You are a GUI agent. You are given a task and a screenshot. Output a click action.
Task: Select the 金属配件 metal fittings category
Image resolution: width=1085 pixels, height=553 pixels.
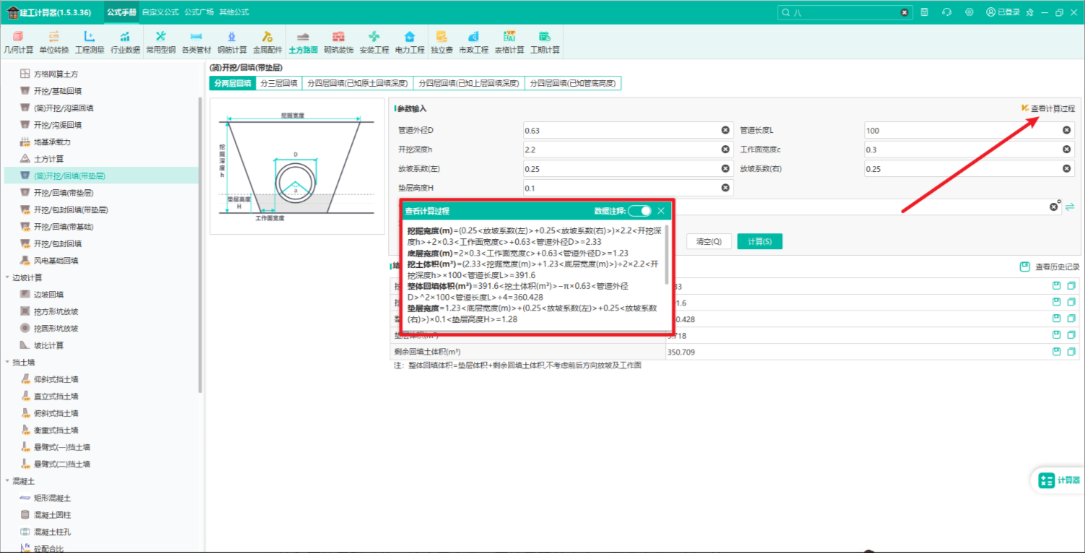(x=267, y=43)
